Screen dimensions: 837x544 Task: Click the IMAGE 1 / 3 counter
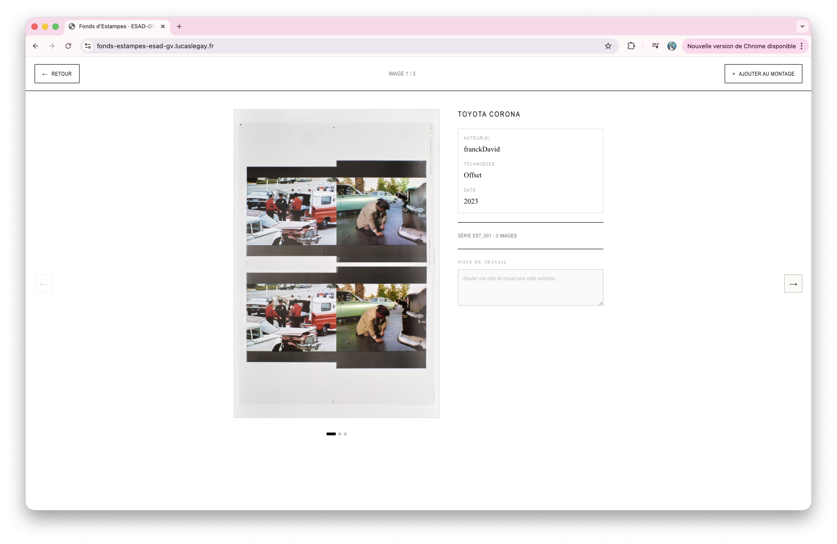tap(402, 74)
